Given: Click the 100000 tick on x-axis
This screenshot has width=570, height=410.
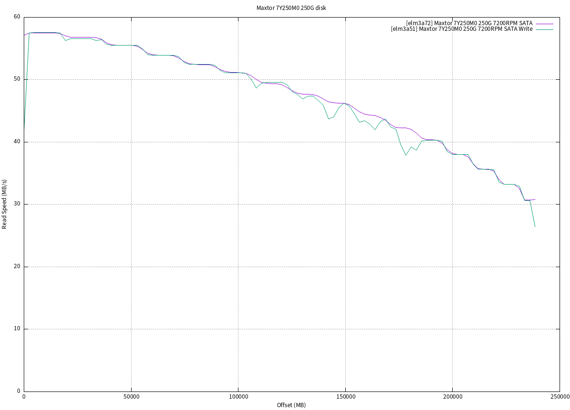Looking at the screenshot, I should [x=238, y=397].
